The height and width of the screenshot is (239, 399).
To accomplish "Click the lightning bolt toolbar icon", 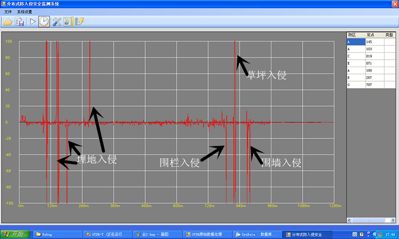I will (x=79, y=22).
